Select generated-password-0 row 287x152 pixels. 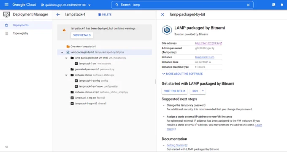105,69
